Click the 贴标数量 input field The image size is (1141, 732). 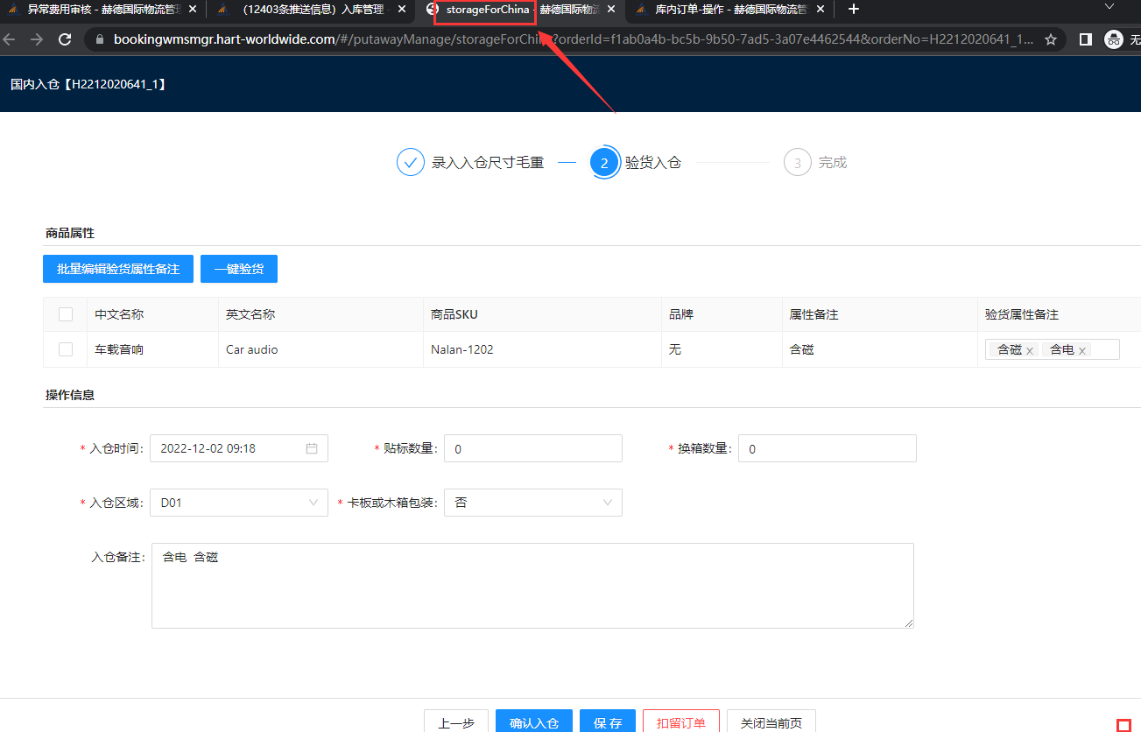532,448
